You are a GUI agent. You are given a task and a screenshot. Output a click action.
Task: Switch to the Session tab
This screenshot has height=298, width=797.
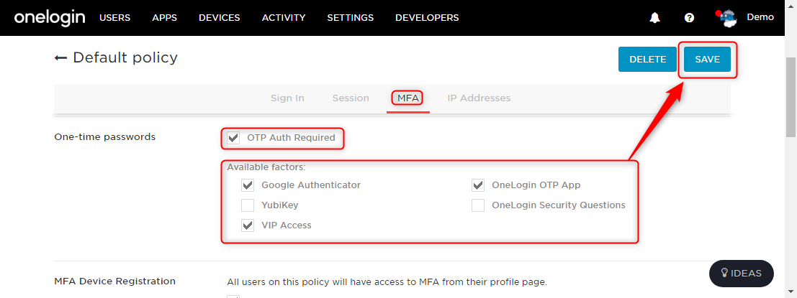pyautogui.click(x=351, y=98)
